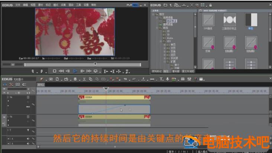Switch to the 素材库 tab
Screen dimensions: 272x153
(x=176, y=71)
